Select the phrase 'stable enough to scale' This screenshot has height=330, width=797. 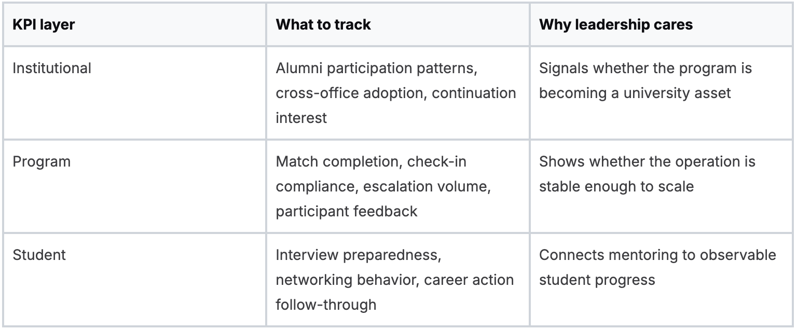coord(616,187)
